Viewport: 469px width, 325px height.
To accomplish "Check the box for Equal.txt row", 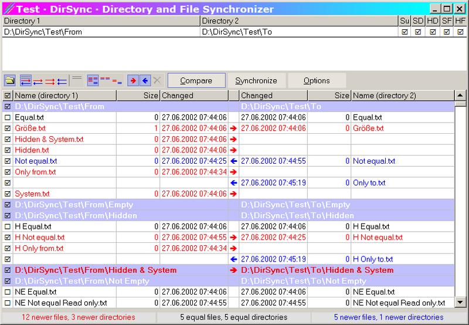I will (8, 117).
